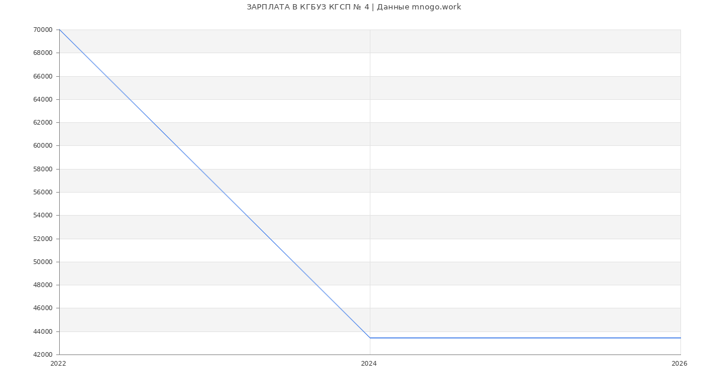The height and width of the screenshot is (384, 710).
Task: Select the 2024 x-axis label
Action: point(369,363)
